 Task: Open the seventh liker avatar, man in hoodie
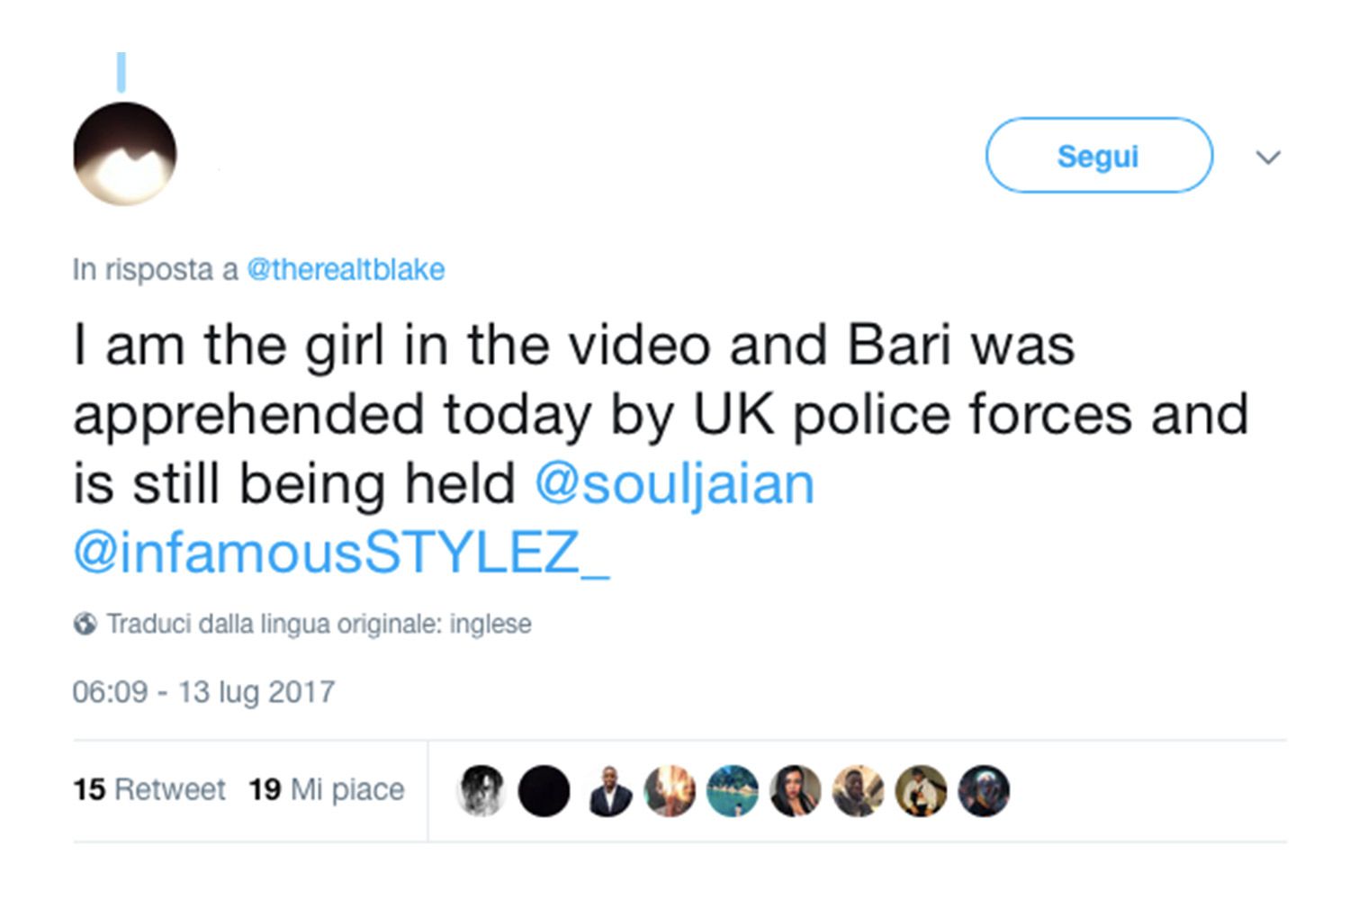click(859, 791)
